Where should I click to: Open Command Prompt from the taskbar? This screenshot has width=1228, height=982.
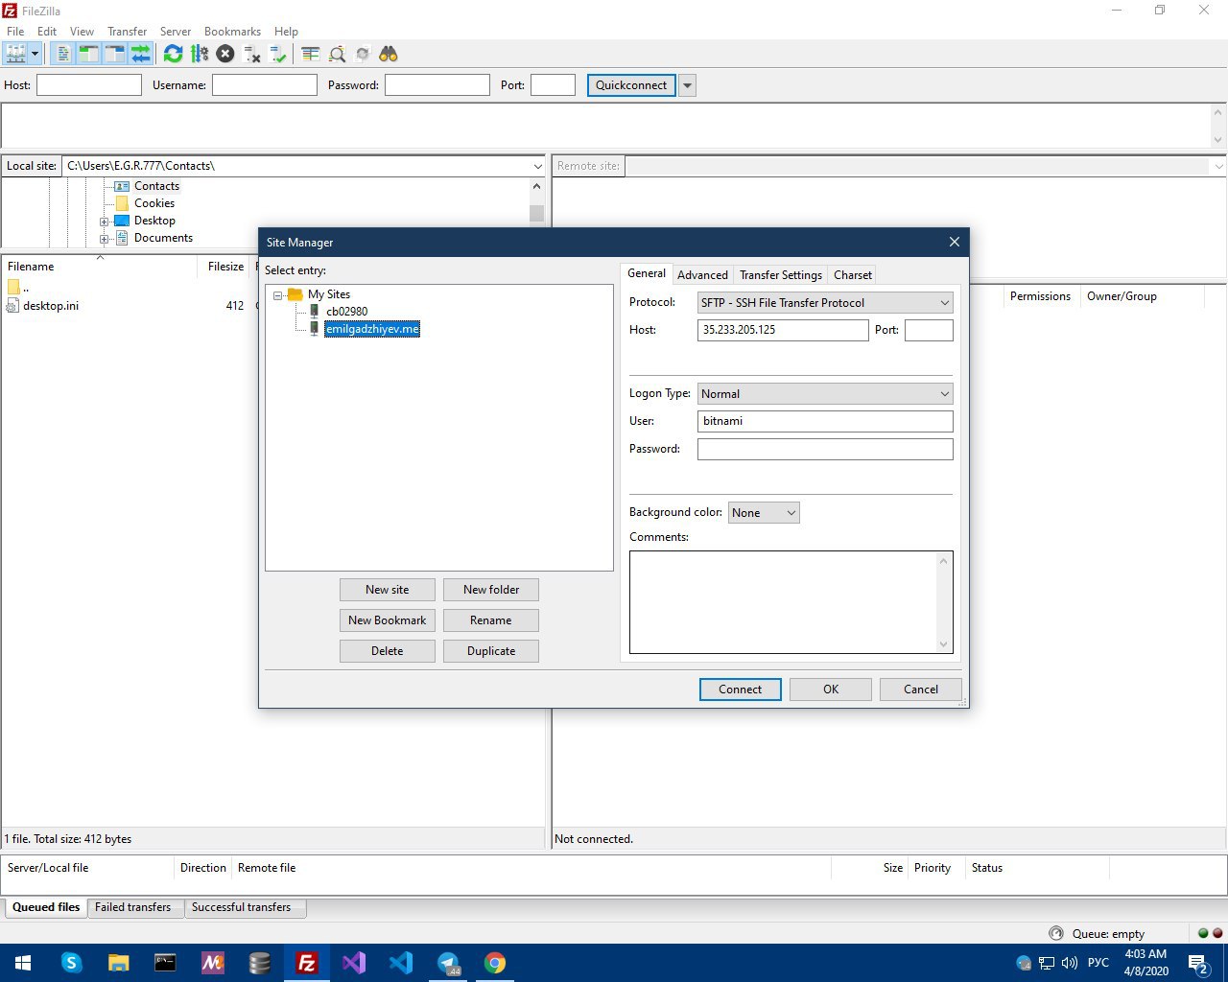(x=165, y=963)
